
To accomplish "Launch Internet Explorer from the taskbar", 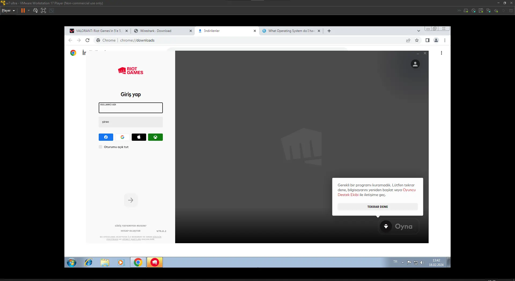I will tap(88, 262).
